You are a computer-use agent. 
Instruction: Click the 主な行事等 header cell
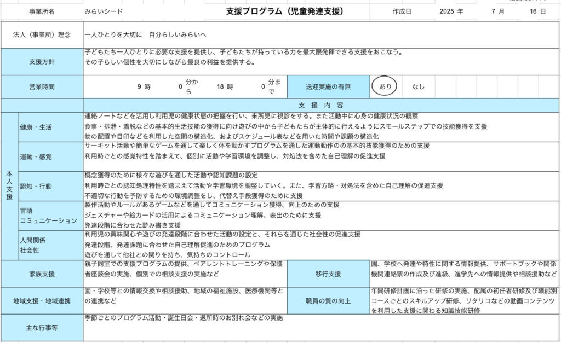[x=42, y=328]
